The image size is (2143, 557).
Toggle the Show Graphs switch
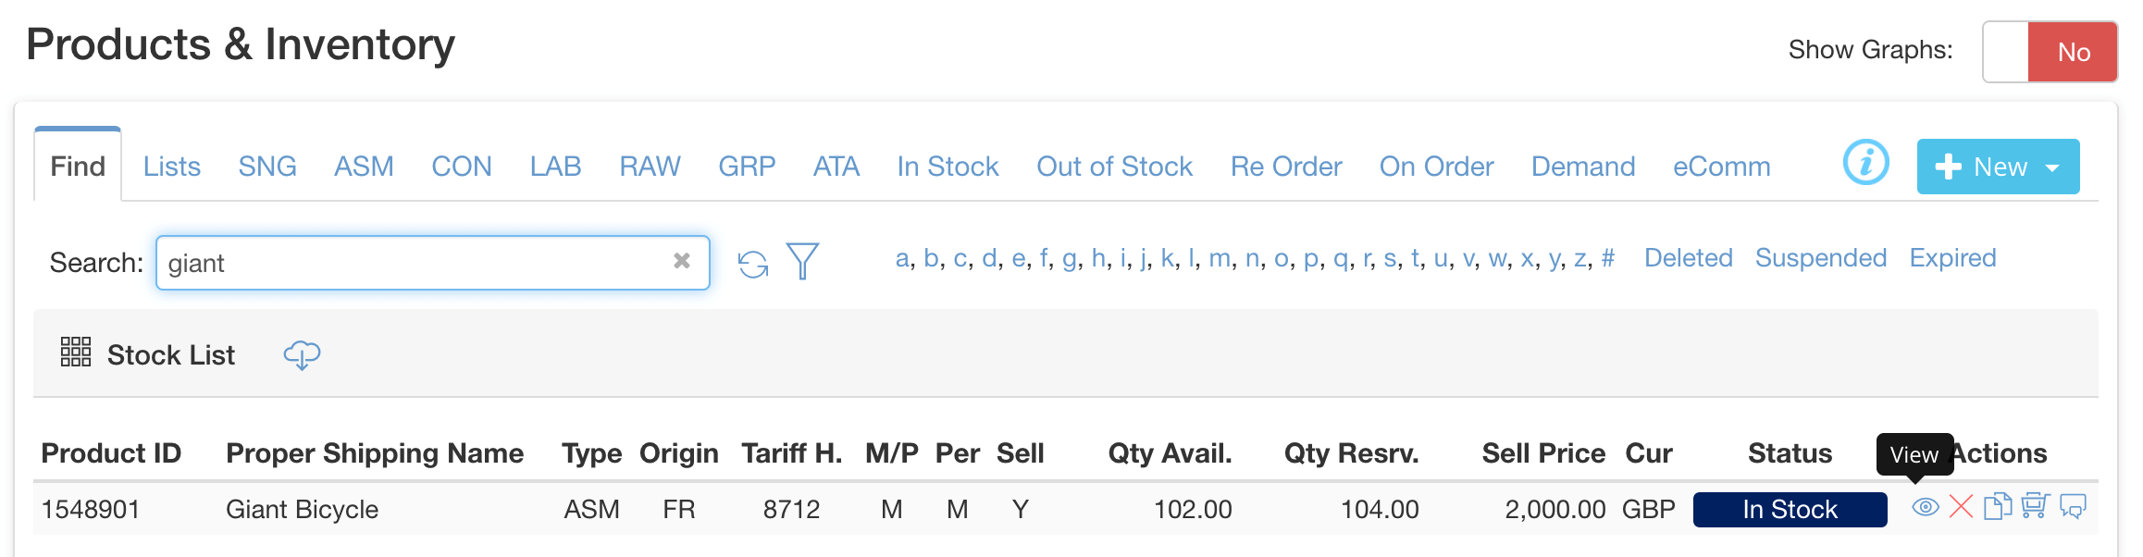(x=2050, y=52)
